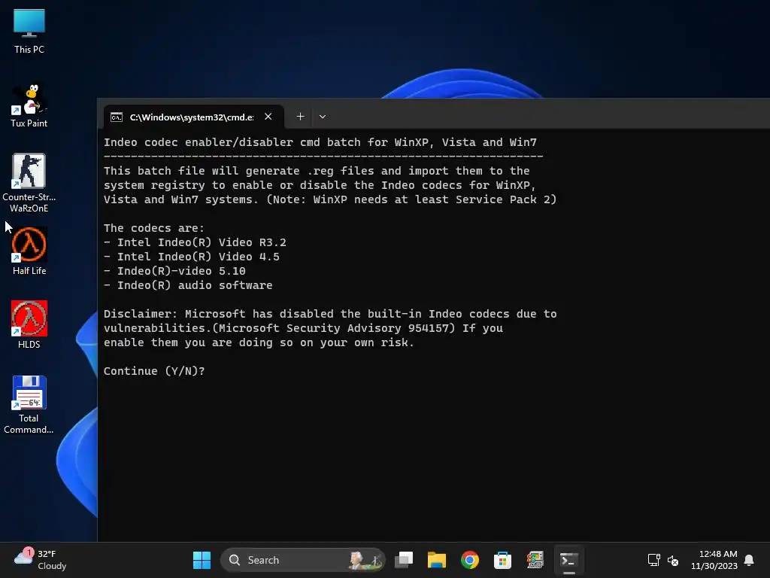Viewport: 770px width, 578px height.
Task: Open Counter-Strike WaRzOnE shortcut
Action: (29, 183)
